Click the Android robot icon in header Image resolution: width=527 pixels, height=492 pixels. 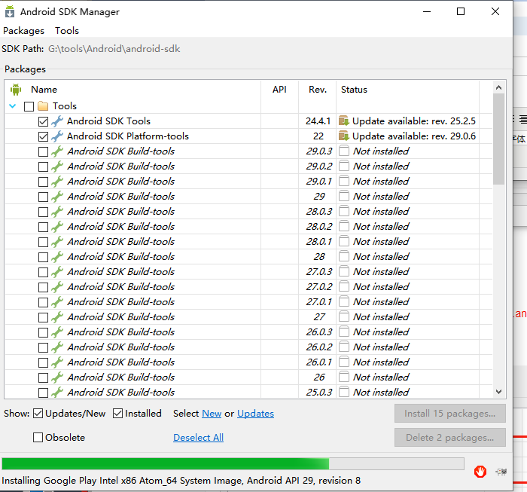16,90
